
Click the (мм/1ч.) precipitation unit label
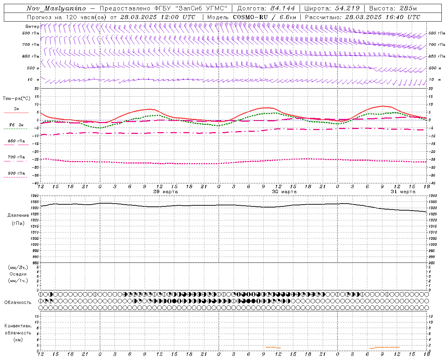pos(18,281)
